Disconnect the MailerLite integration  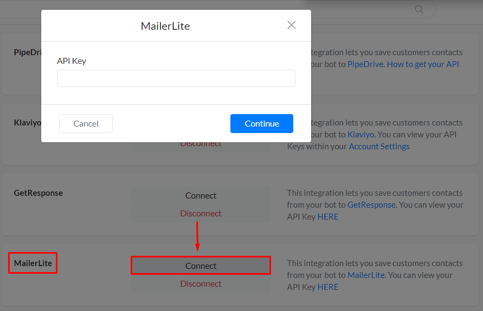coord(201,283)
